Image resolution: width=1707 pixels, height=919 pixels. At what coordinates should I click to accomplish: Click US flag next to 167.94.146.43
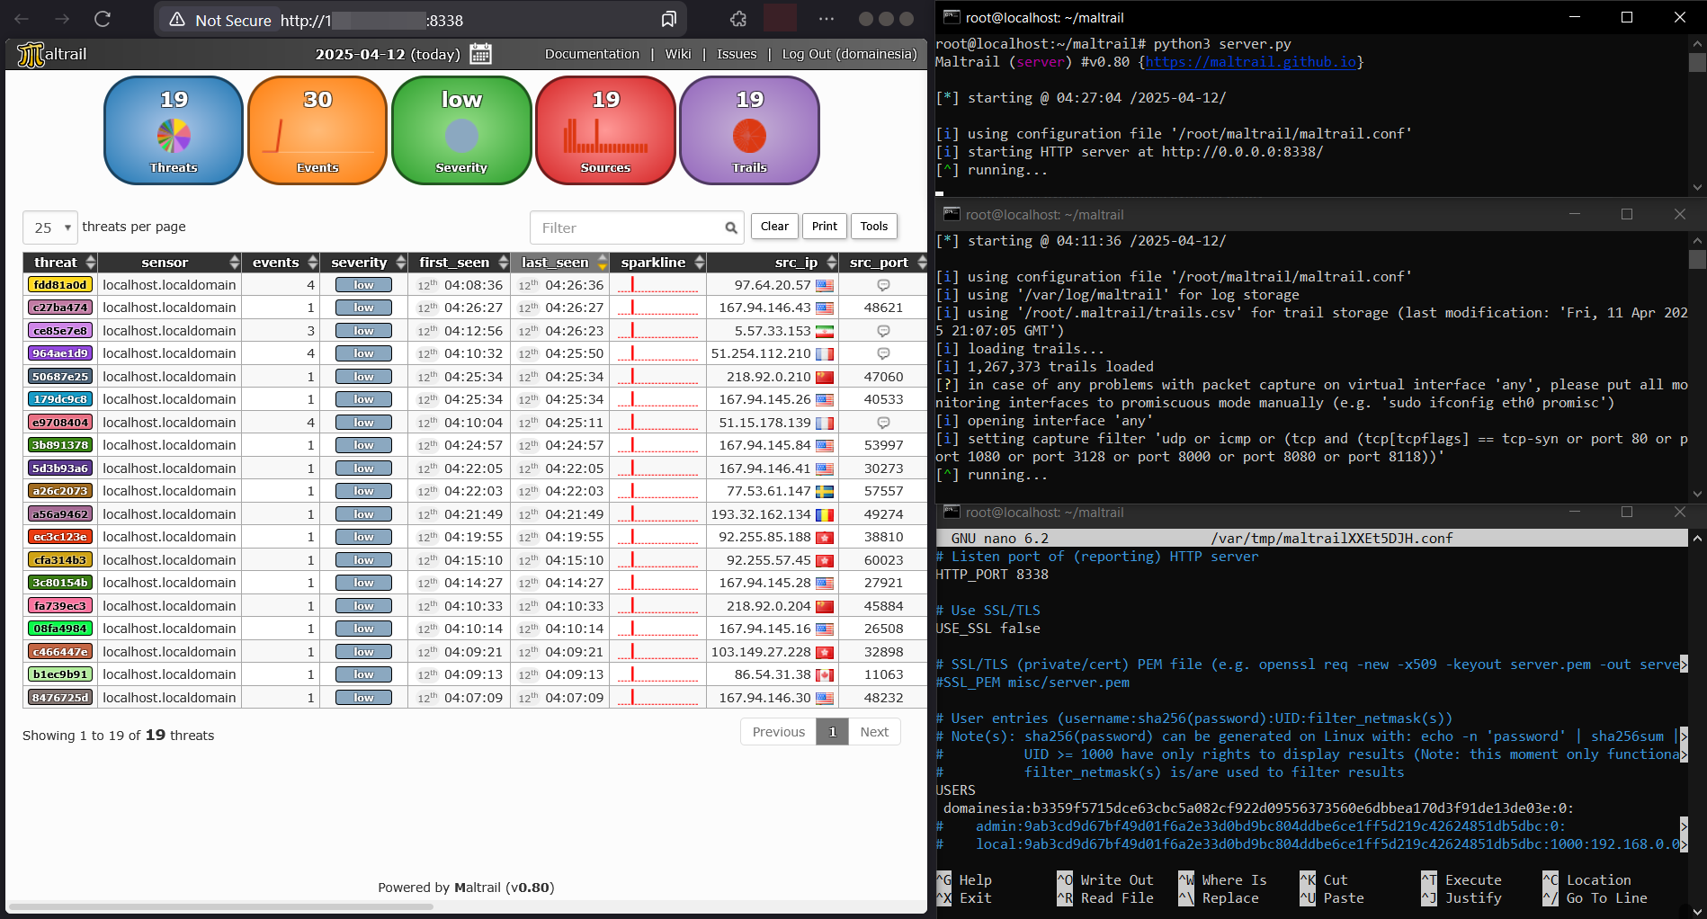pyautogui.click(x=825, y=308)
